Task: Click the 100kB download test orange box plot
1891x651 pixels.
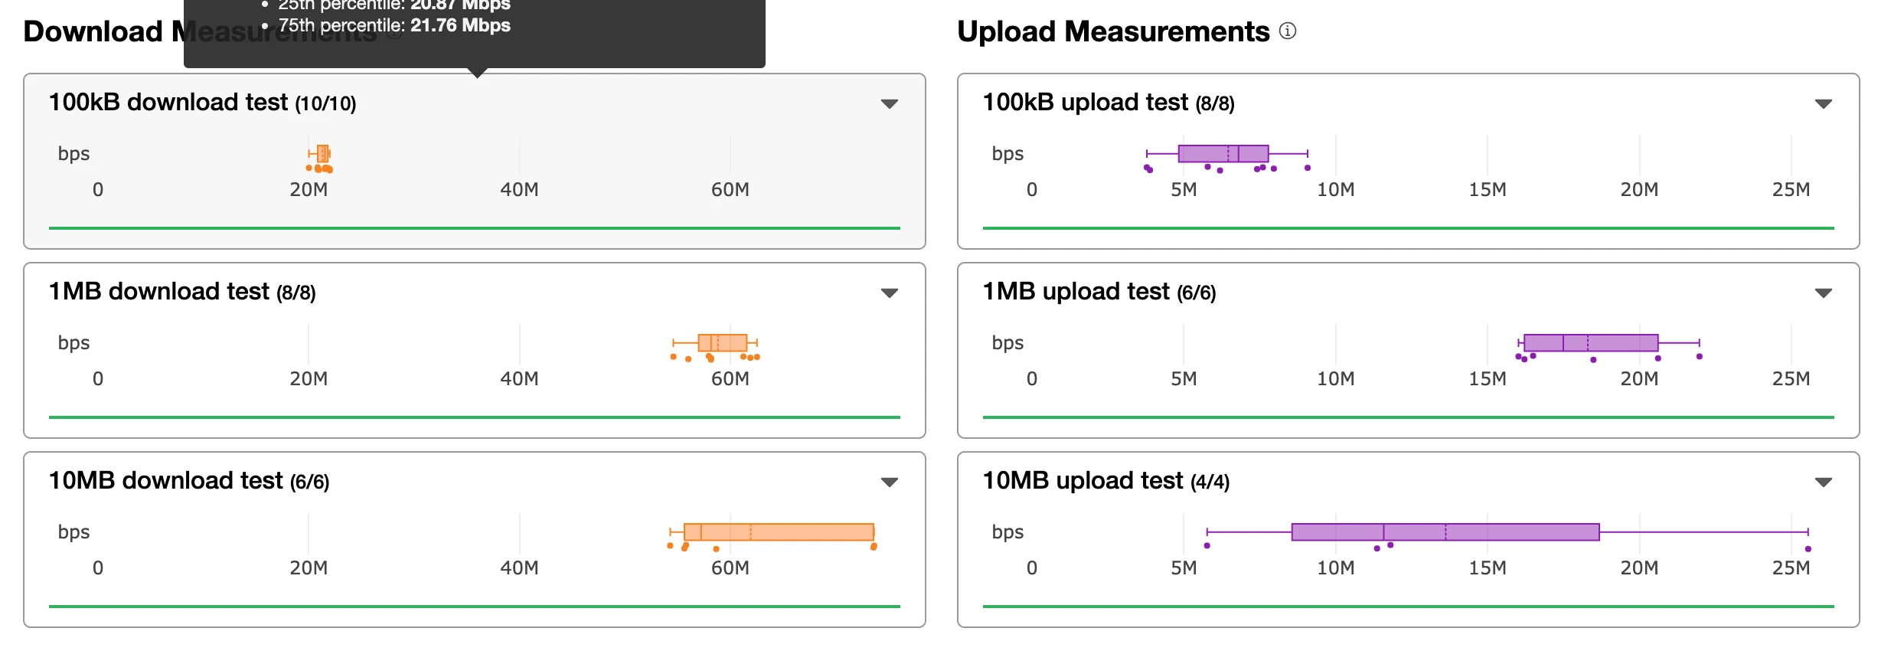Action: click(x=323, y=153)
